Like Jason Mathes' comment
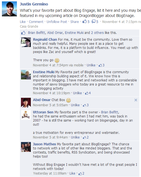 tap(72, 173)
